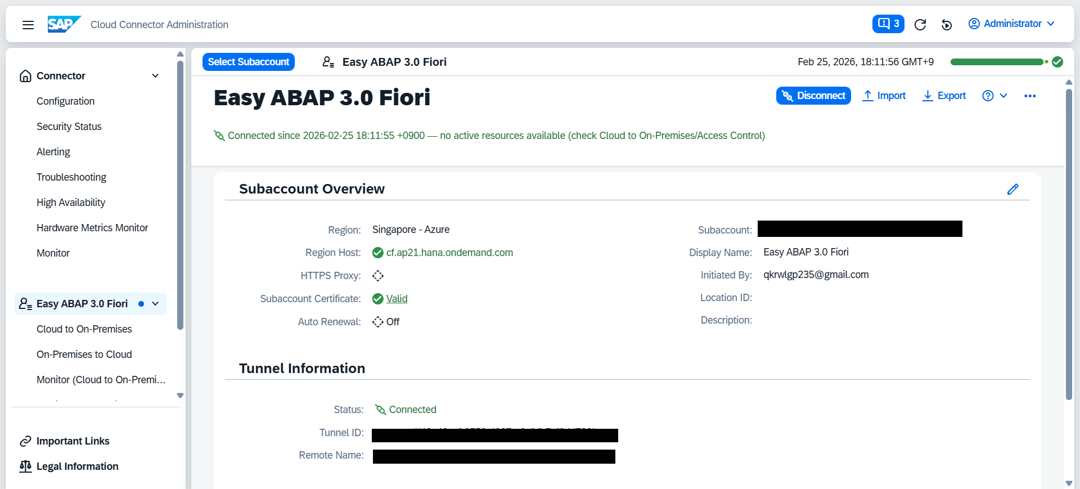
Task: Click the Important Links chain icon
Action: (x=25, y=441)
